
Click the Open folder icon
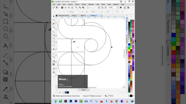[x=57, y=8]
